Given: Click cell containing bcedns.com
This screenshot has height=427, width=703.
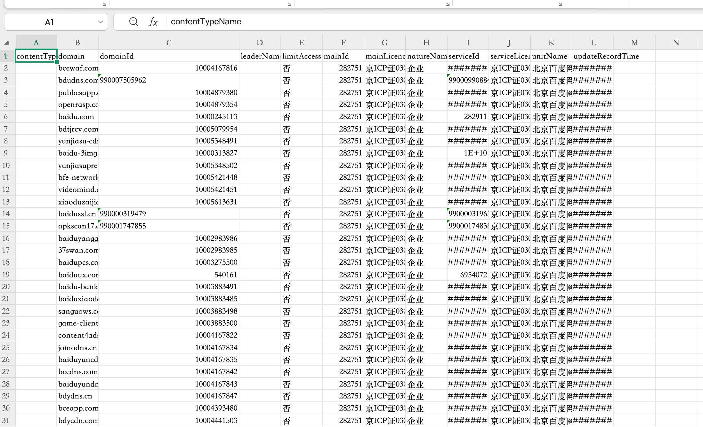Looking at the screenshot, I should tap(77, 372).
